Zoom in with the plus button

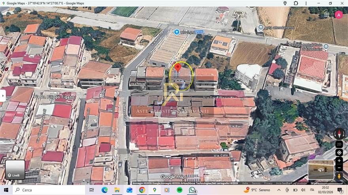[339, 161]
